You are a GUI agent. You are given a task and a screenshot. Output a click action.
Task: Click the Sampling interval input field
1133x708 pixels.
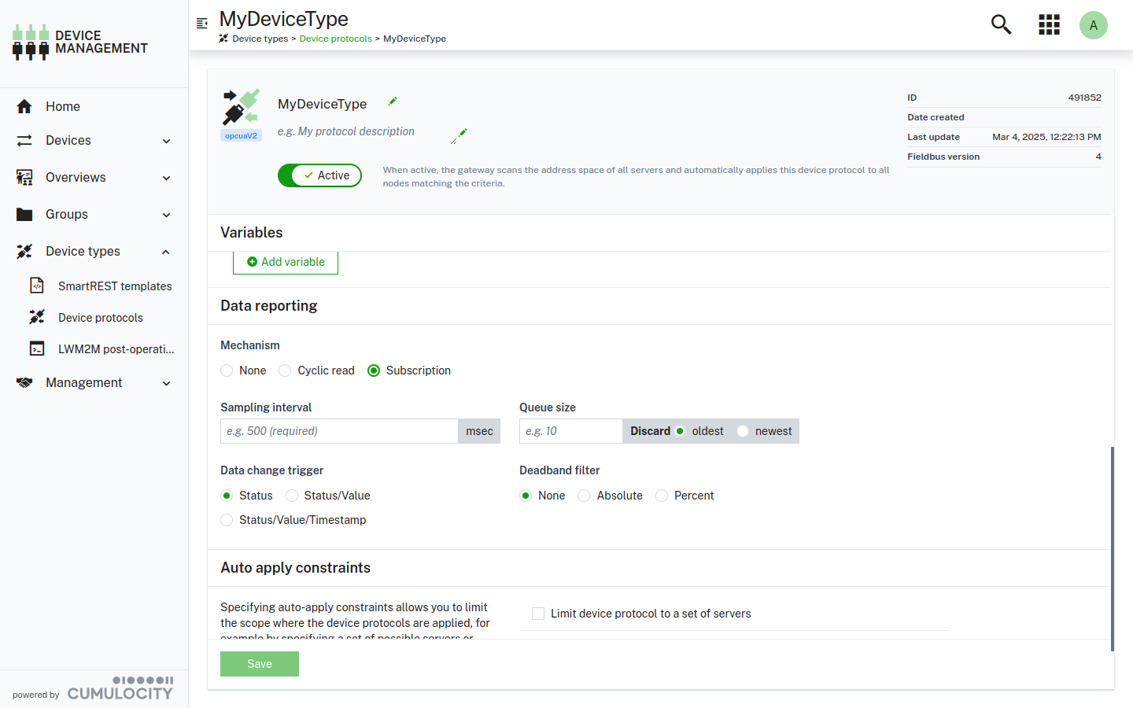pos(339,431)
